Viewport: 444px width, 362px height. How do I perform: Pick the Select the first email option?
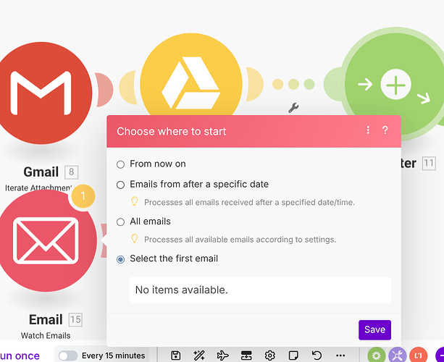tap(121, 259)
